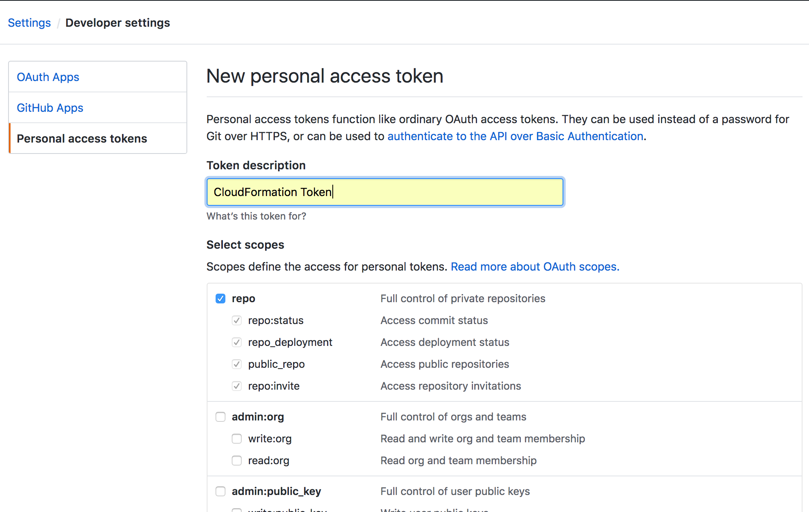Toggle the repo:invite checkbox
This screenshot has width=809, height=512.
tap(237, 386)
